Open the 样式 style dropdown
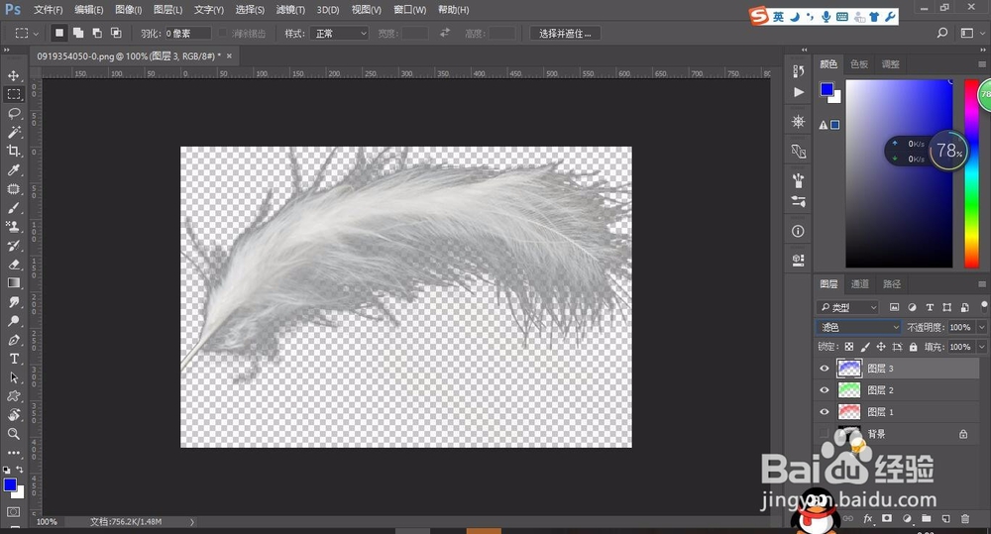 (341, 33)
